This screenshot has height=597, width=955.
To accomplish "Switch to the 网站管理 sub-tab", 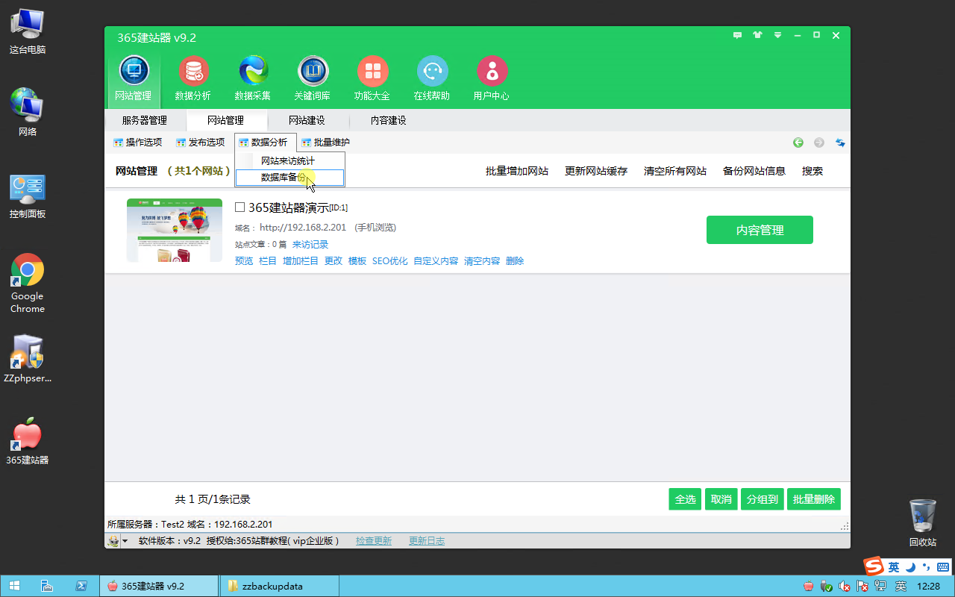I will (x=225, y=120).
